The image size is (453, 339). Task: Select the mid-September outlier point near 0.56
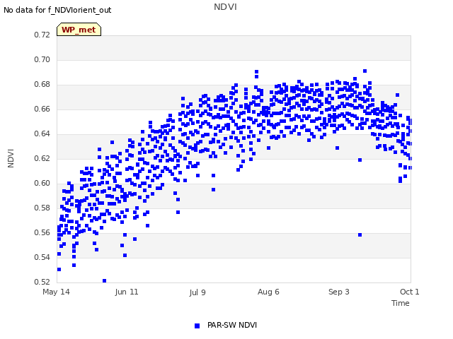[x=360, y=235]
